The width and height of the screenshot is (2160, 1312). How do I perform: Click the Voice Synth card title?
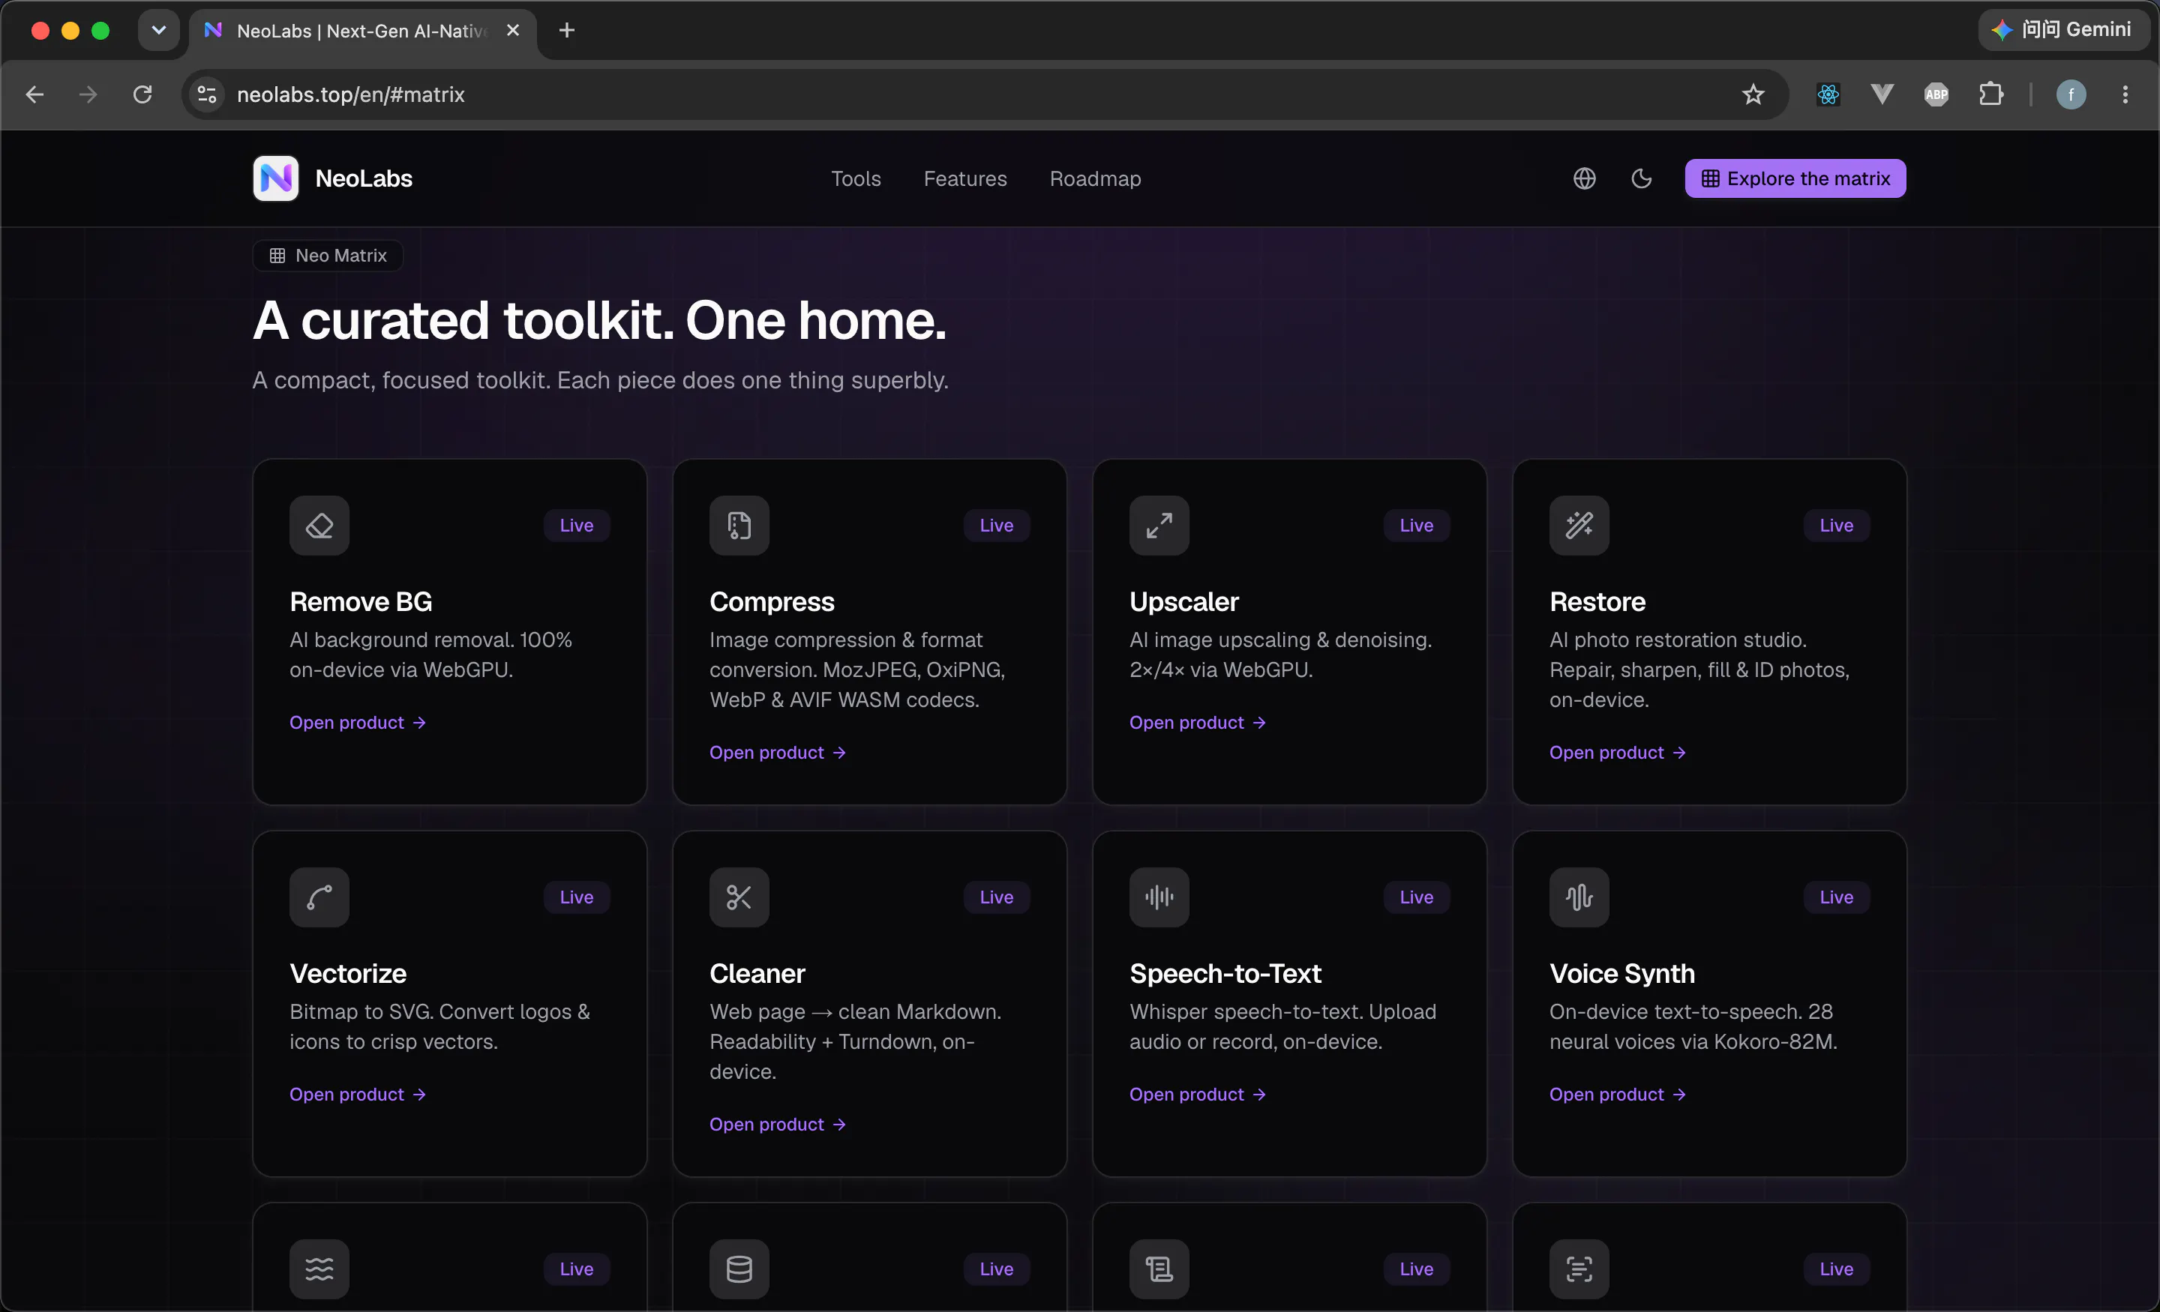(x=1621, y=974)
